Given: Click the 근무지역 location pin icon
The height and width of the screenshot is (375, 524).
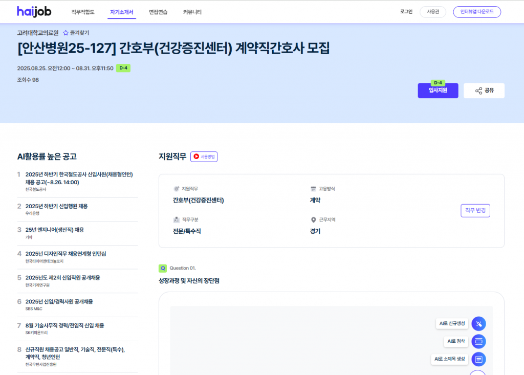Looking at the screenshot, I should pos(314,219).
